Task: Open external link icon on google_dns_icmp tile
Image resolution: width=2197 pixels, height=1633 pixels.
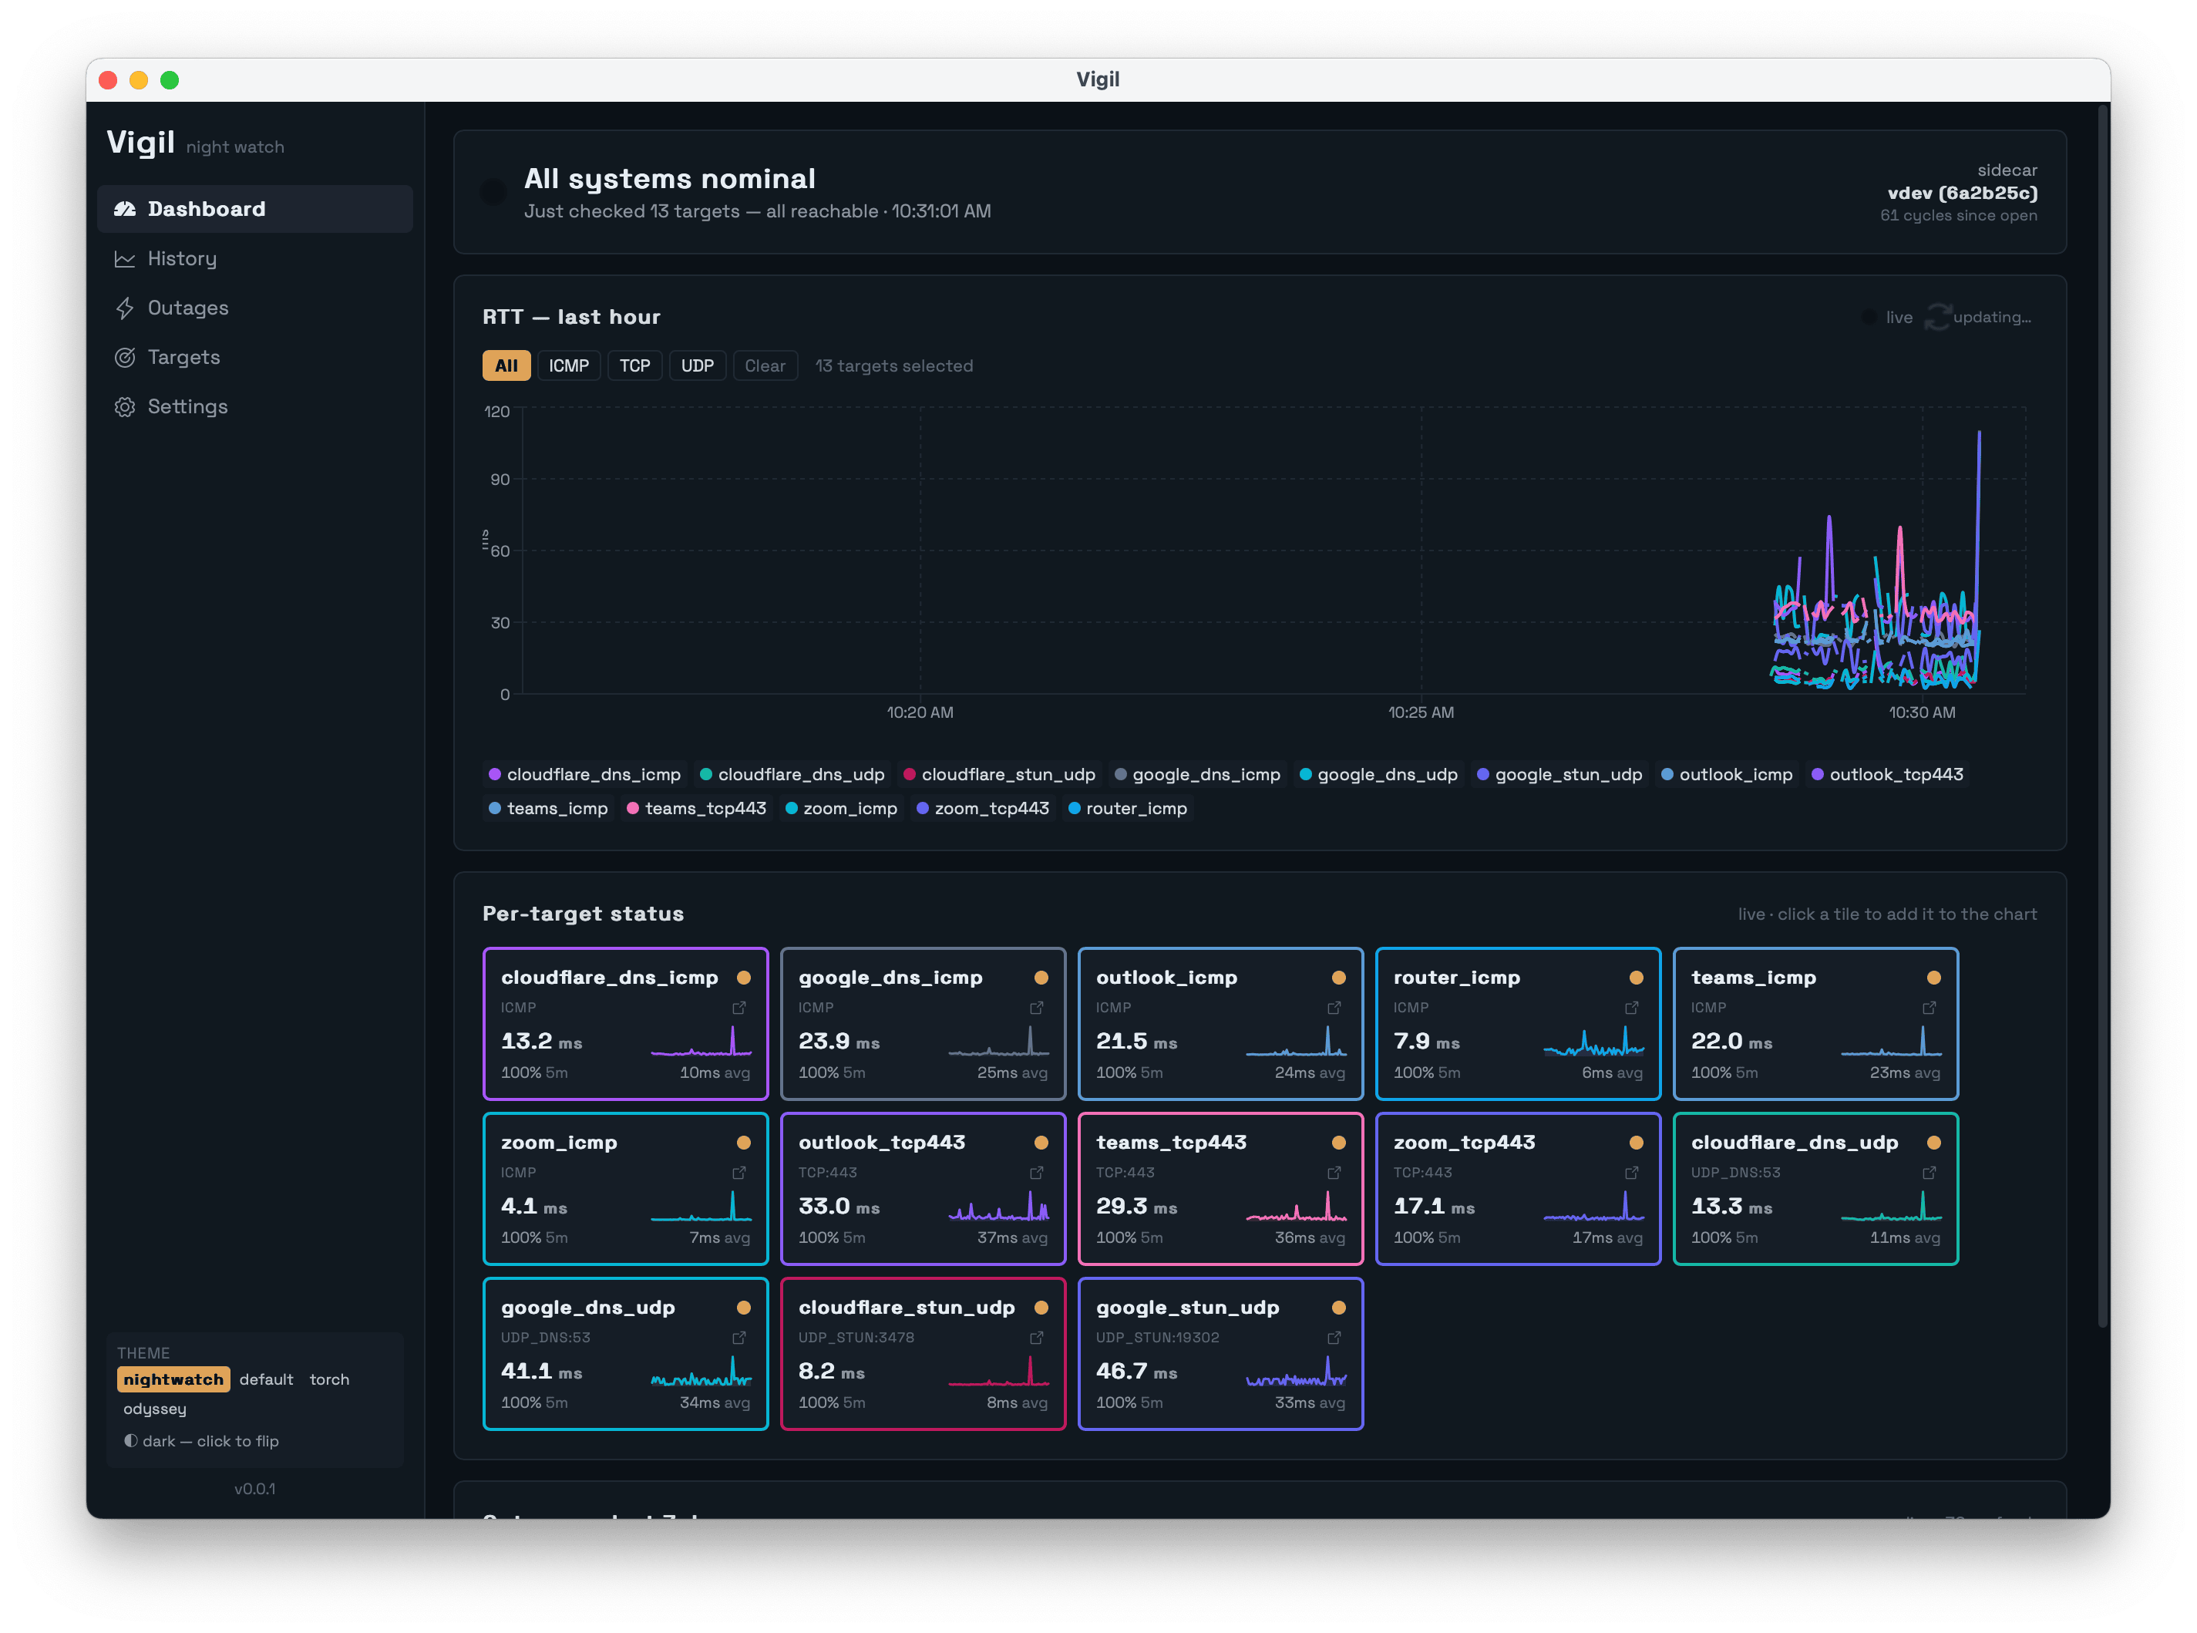Action: coord(1037,1008)
